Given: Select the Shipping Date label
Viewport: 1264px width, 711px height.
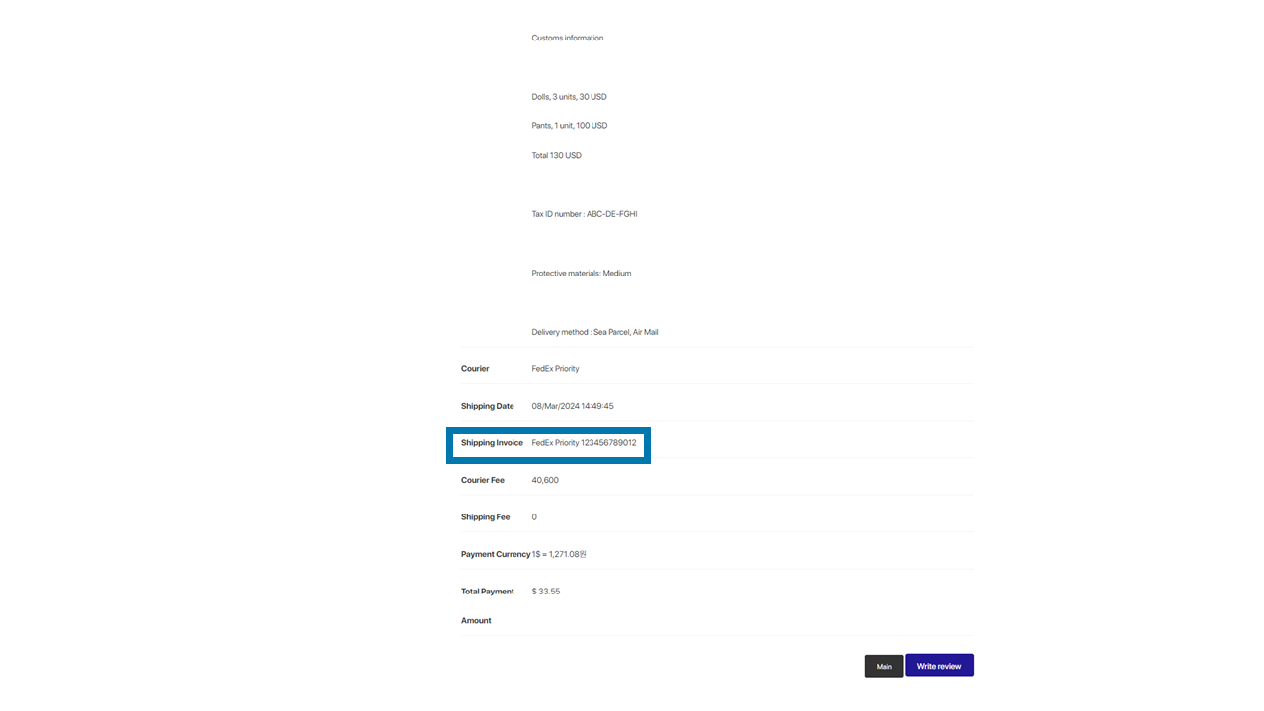Looking at the screenshot, I should 487,406.
